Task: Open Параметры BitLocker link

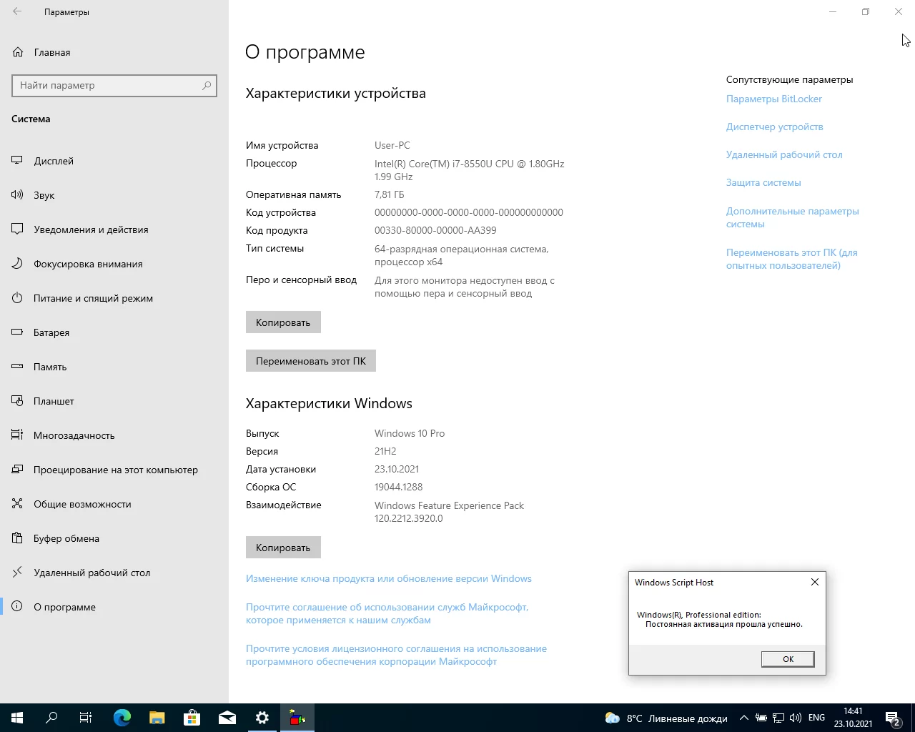Action: tap(774, 99)
